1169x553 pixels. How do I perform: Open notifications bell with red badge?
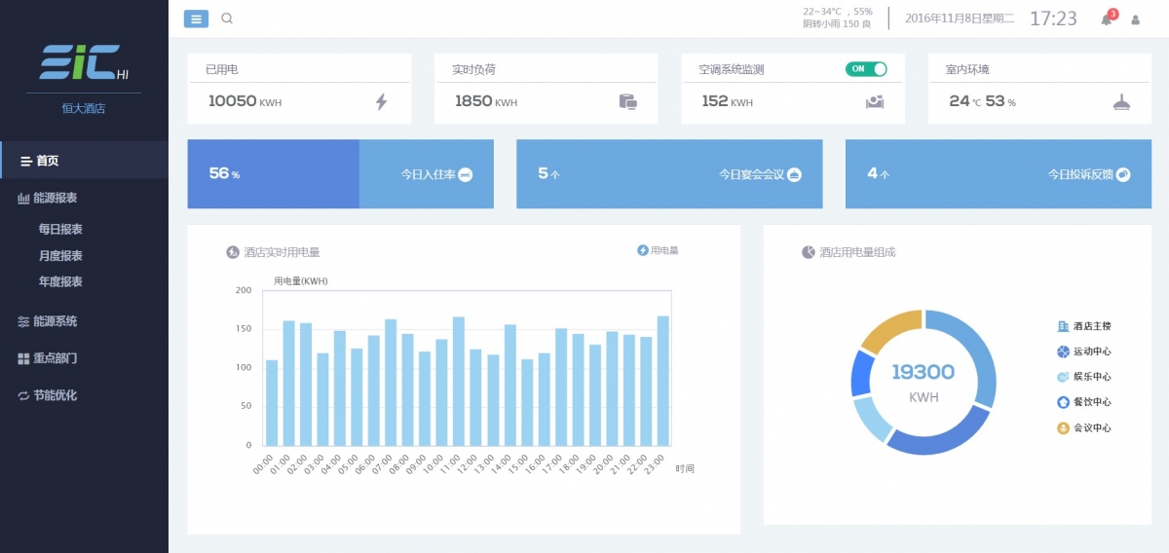[x=1107, y=19]
